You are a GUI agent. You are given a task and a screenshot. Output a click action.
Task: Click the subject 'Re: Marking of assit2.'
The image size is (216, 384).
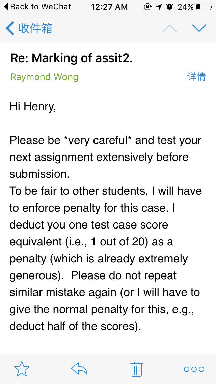click(72, 58)
